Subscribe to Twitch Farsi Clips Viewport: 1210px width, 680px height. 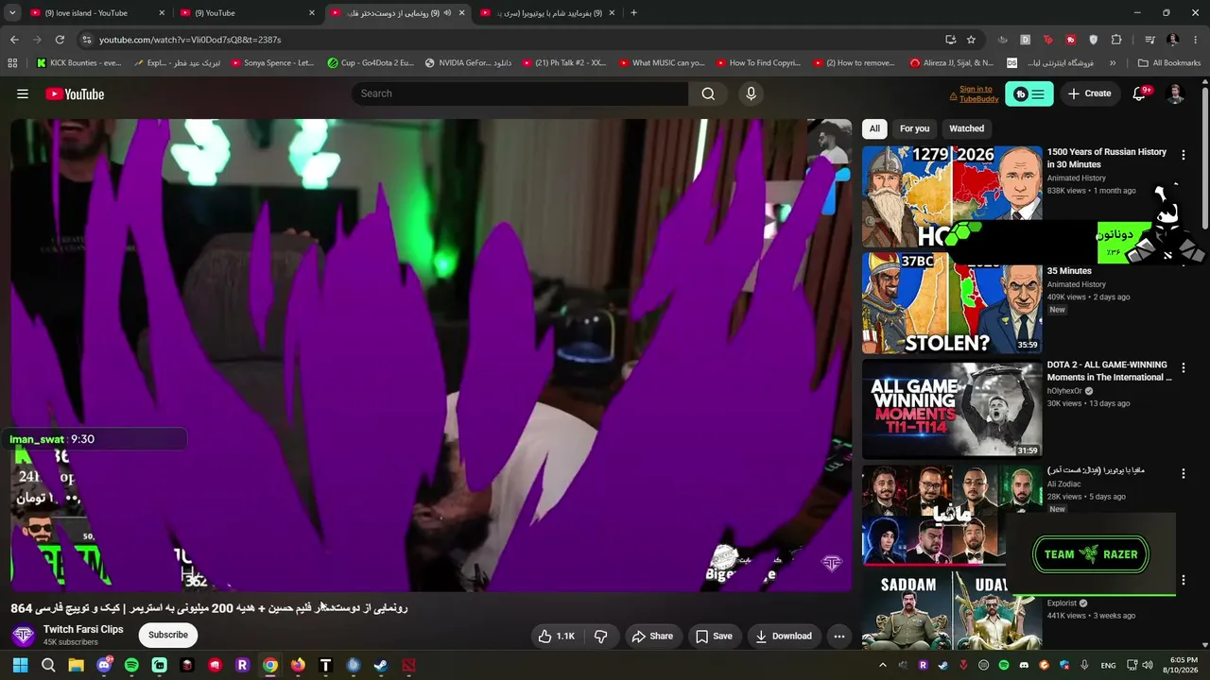point(168,635)
